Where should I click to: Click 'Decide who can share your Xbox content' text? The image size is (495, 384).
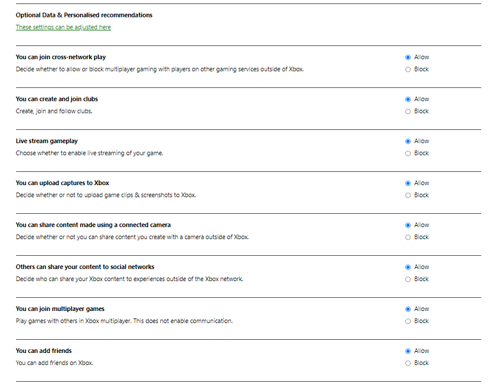point(129,279)
